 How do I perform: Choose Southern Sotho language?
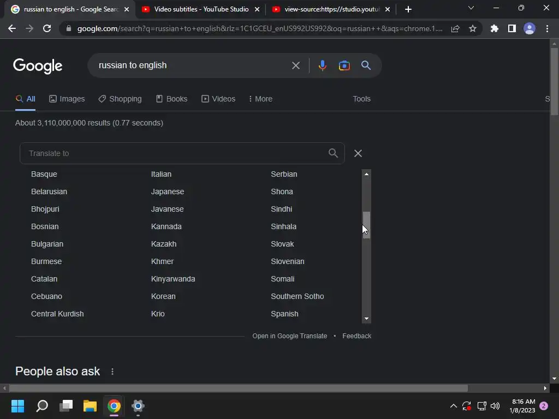[x=298, y=296]
